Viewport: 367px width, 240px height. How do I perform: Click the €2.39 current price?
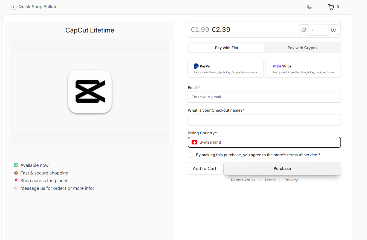pyautogui.click(x=221, y=29)
